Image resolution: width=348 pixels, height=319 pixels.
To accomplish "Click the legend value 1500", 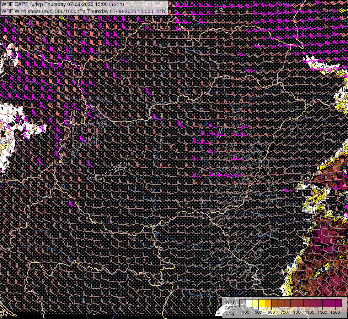I will click(335, 312).
